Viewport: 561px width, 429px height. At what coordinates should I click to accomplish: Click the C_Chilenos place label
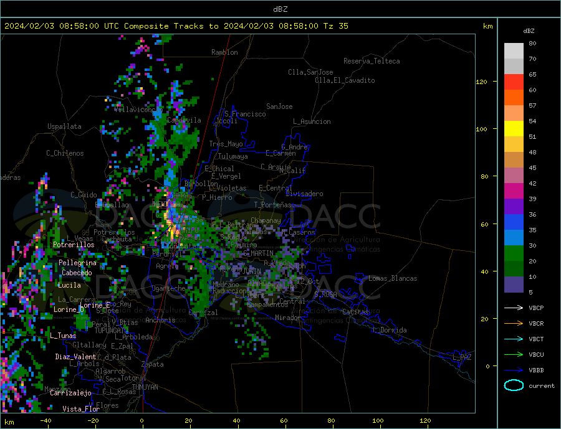(x=65, y=153)
